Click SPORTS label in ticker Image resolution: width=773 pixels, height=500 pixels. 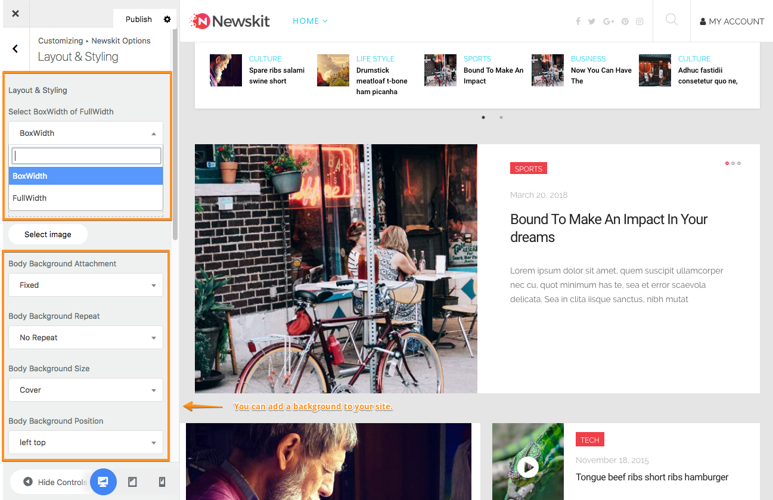[477, 59]
